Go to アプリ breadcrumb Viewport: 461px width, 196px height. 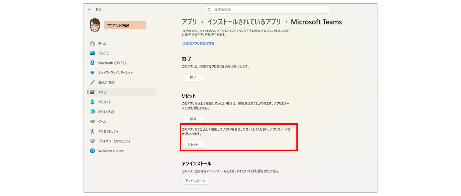(x=189, y=22)
